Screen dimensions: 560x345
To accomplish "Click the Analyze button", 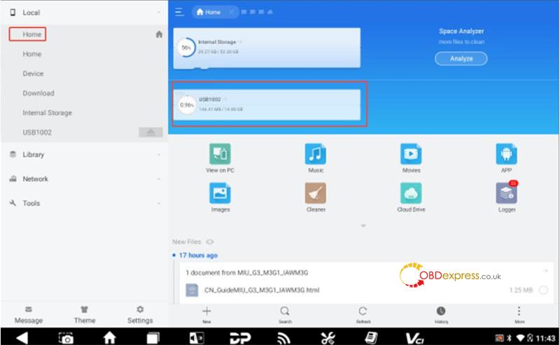I will coord(461,59).
